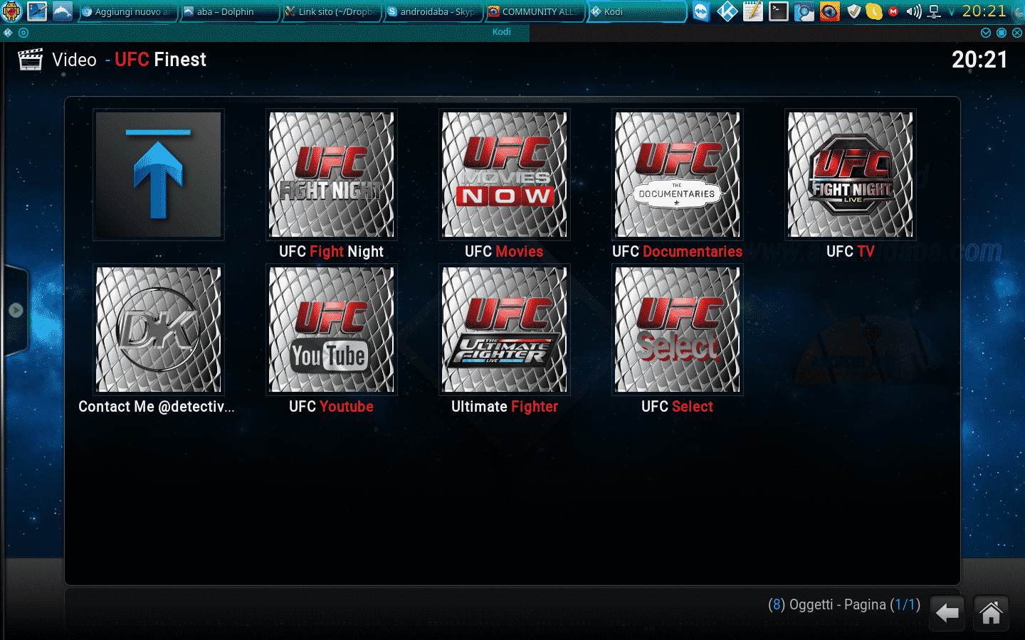Viewport: 1025px width, 640px height.
Task: Open the notepad text editor icon
Action: (753, 11)
